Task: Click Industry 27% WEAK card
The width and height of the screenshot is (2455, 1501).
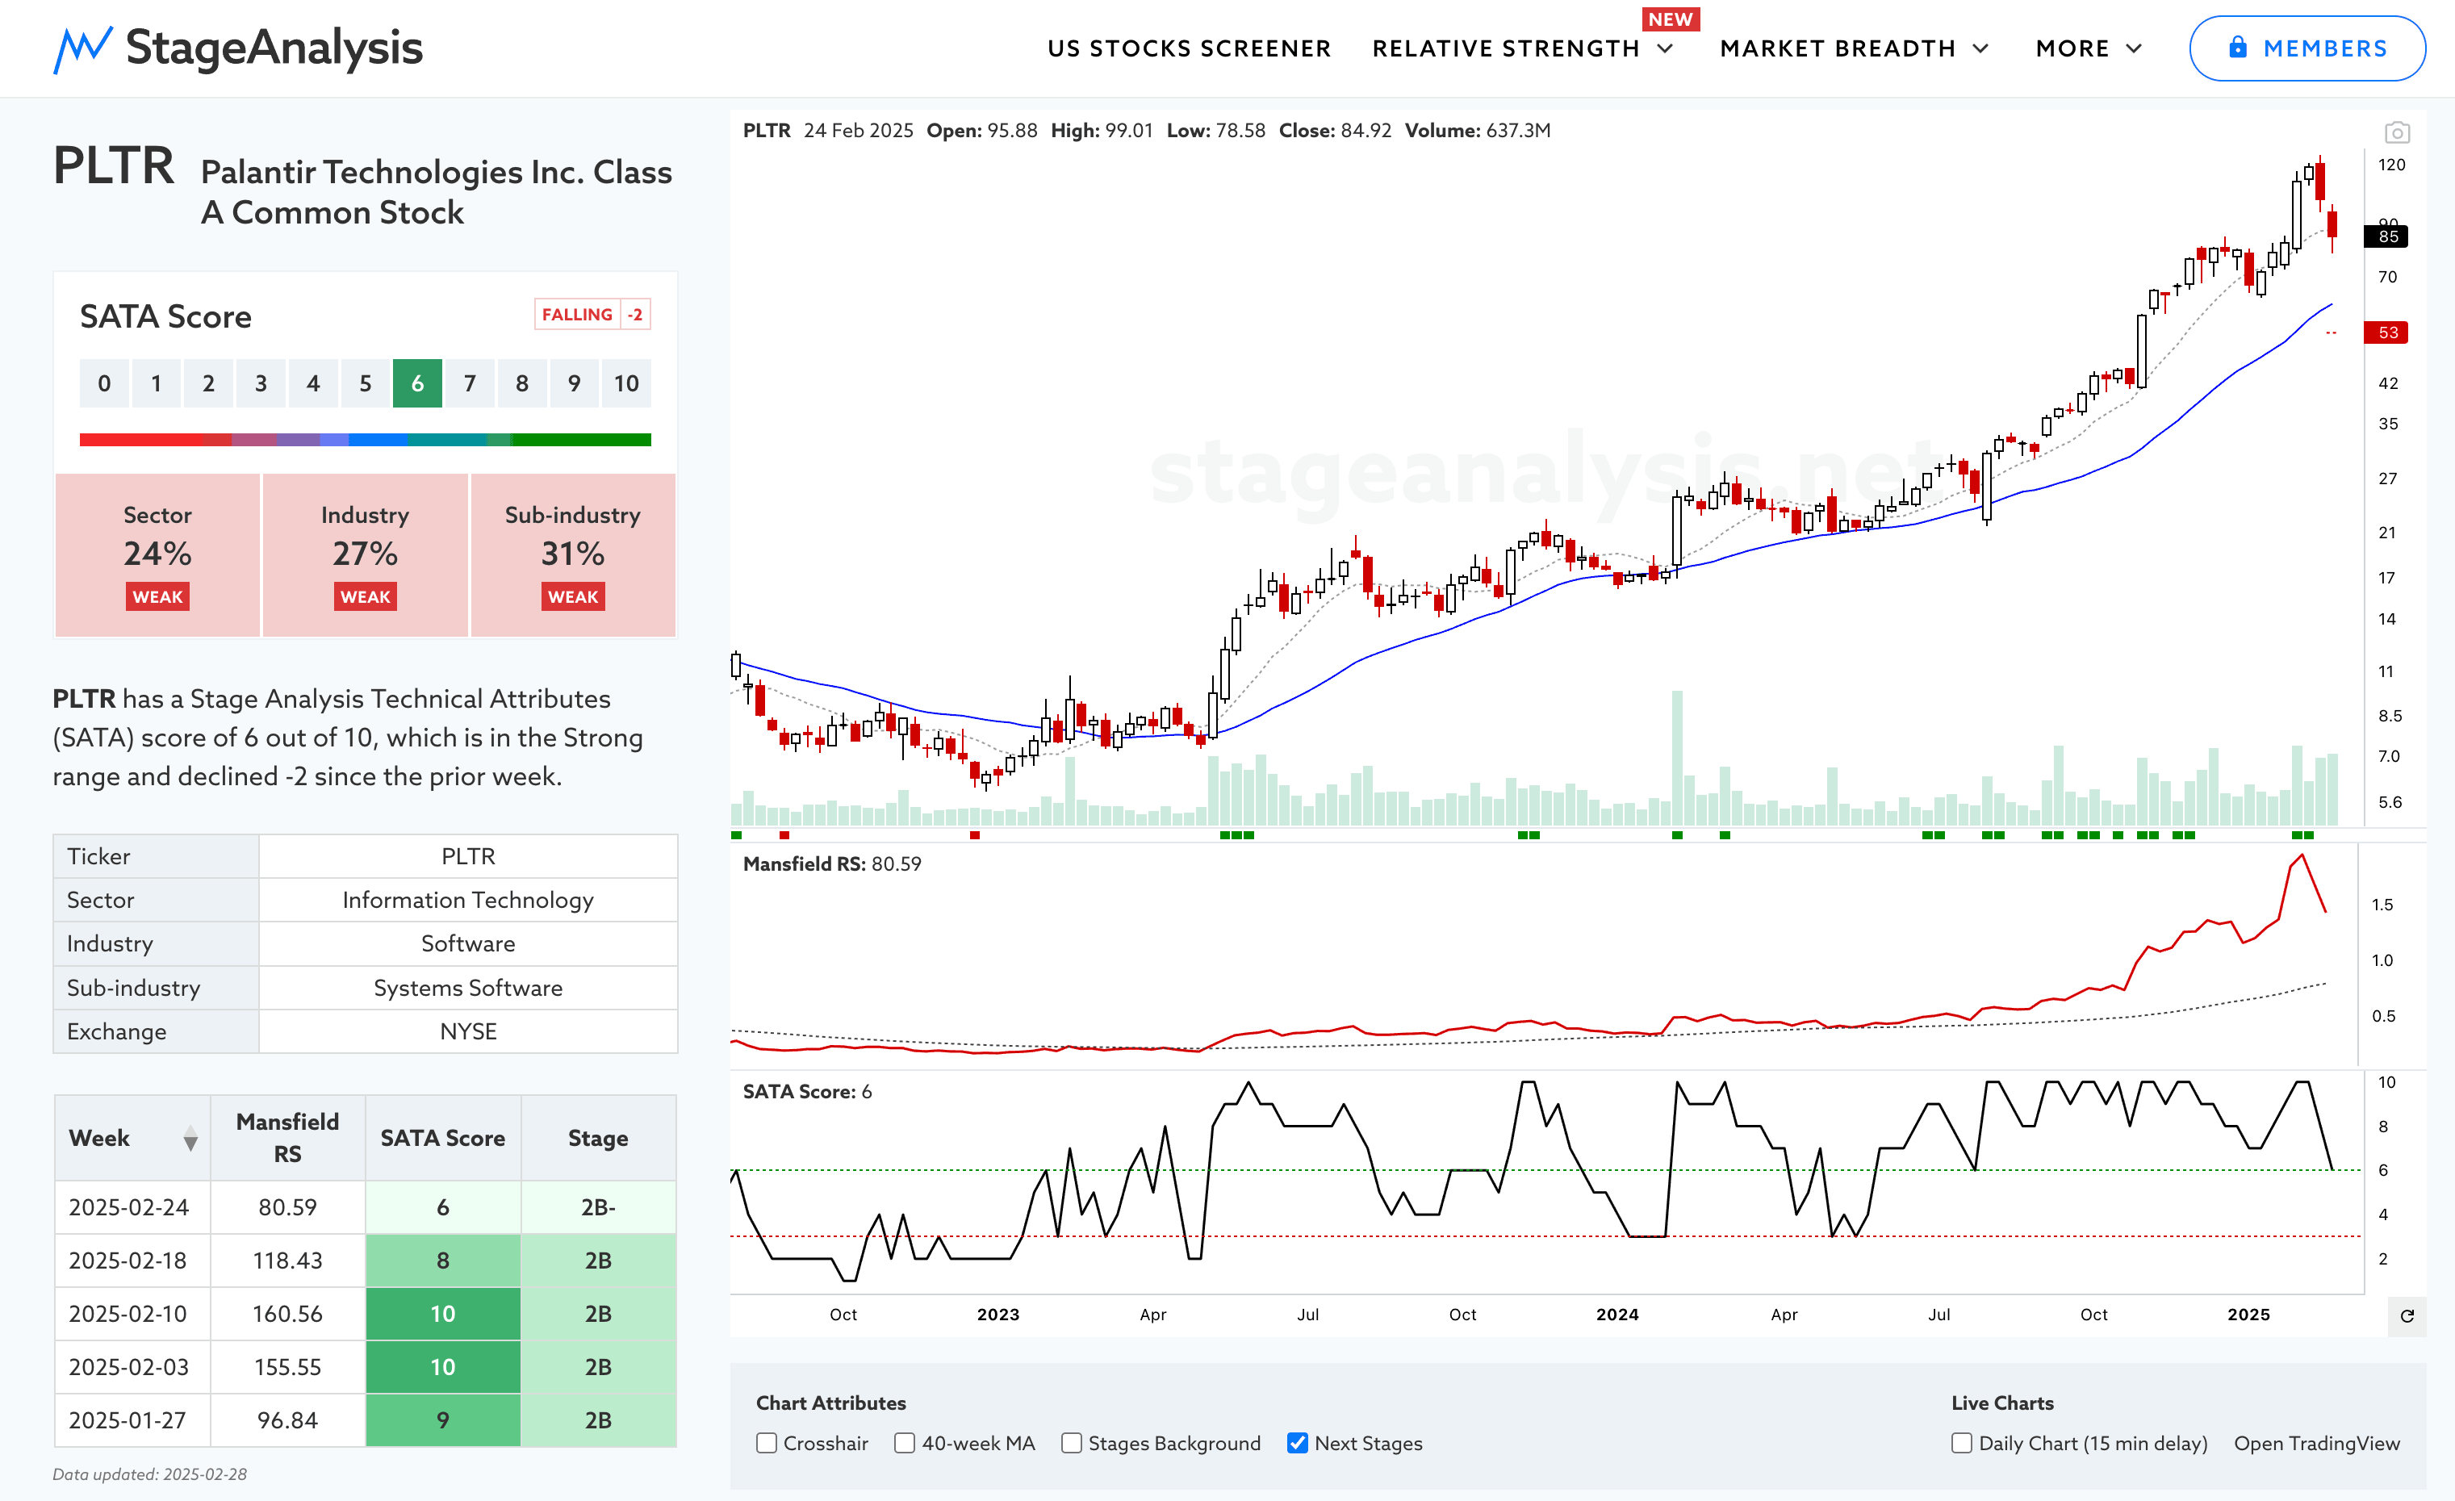Action: tap(366, 554)
